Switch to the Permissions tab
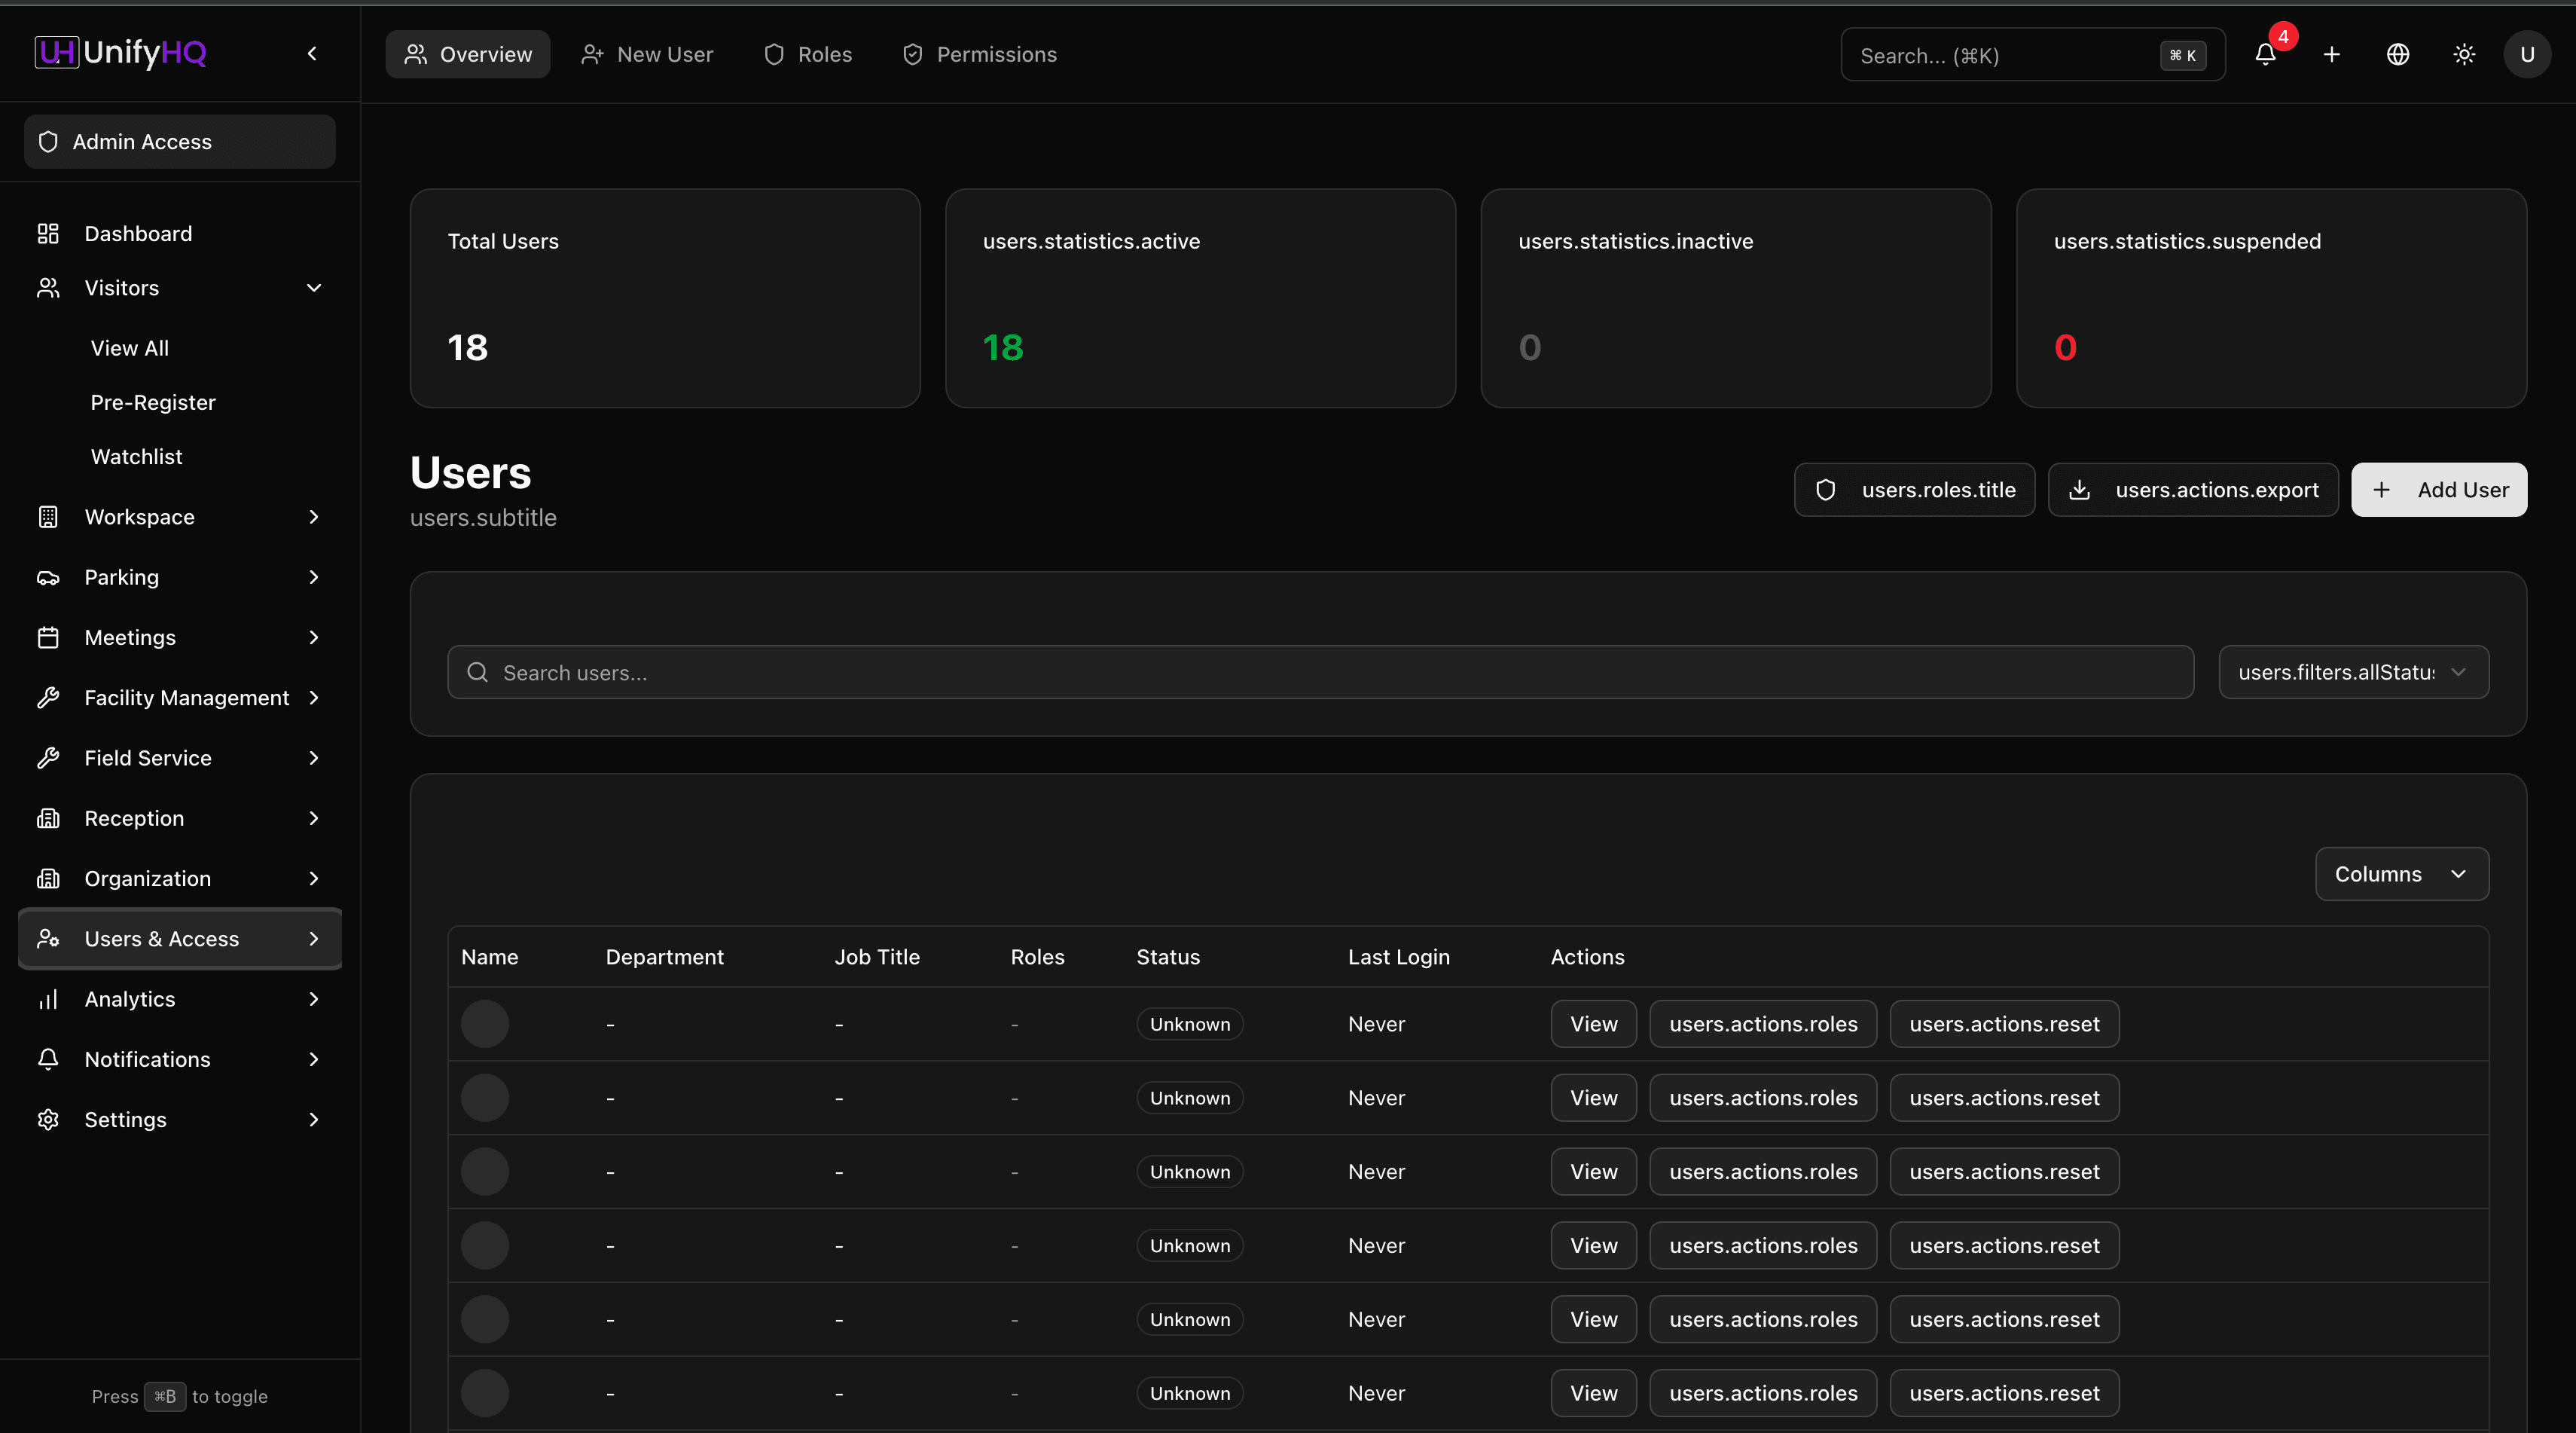This screenshot has height=1433, width=2576. 979,54
